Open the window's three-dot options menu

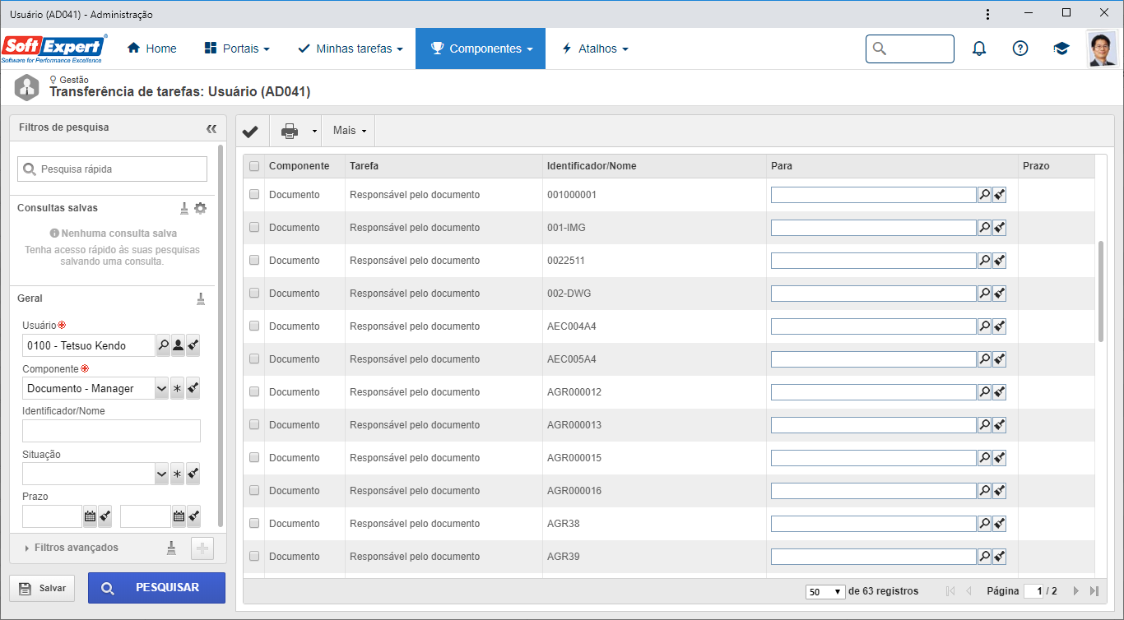pos(988,14)
